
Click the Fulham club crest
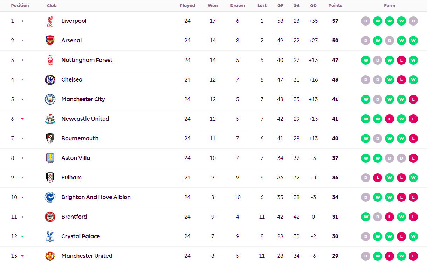point(50,178)
